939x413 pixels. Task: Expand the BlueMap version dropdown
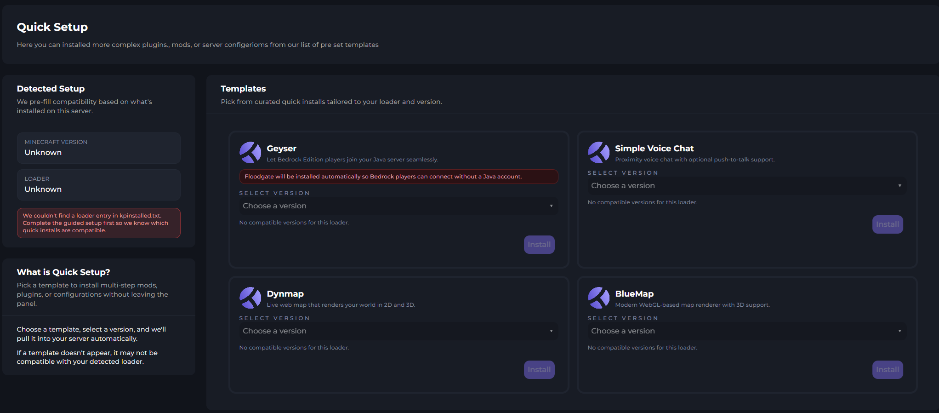click(x=746, y=331)
